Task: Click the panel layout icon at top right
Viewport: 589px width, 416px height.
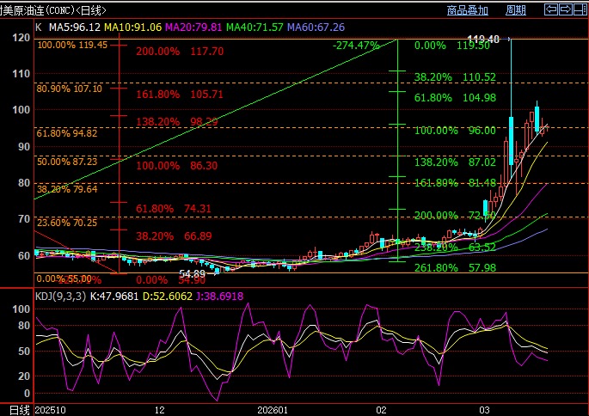Action: click(581, 10)
